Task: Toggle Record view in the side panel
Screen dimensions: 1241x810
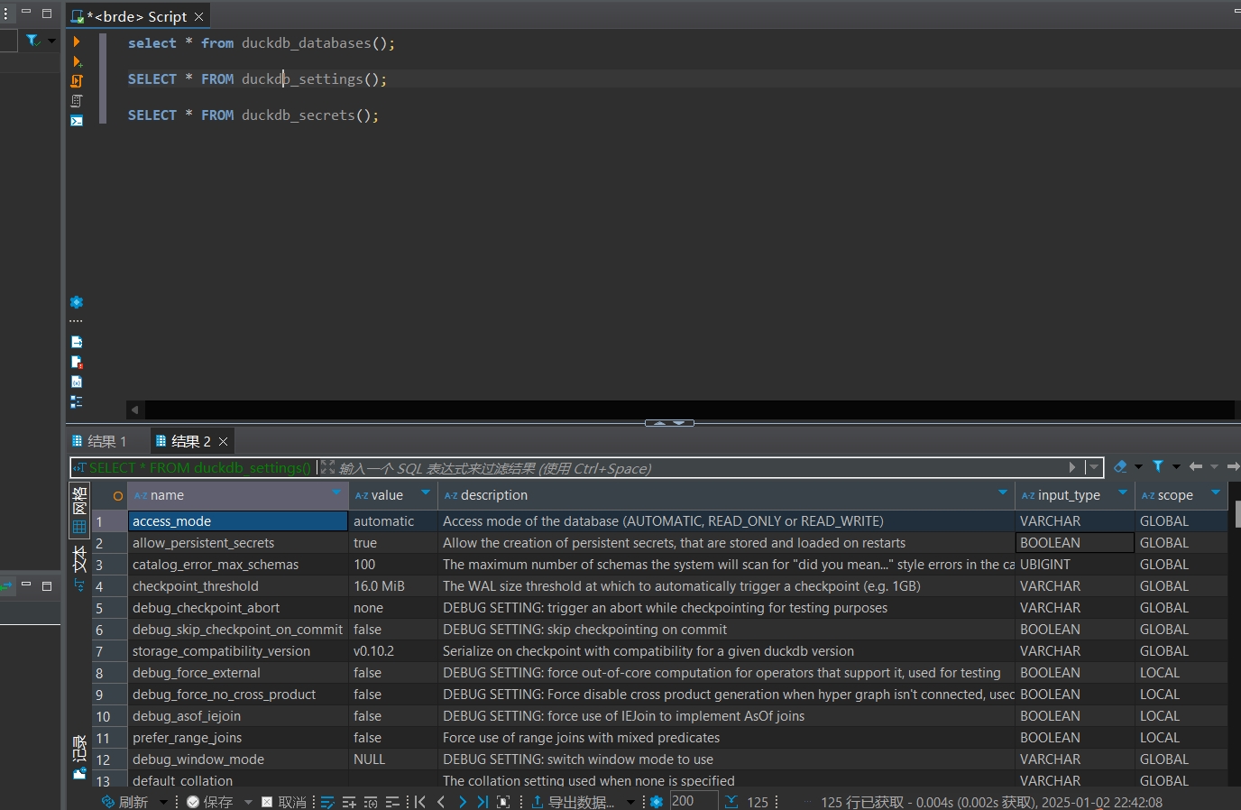Action: [79, 757]
